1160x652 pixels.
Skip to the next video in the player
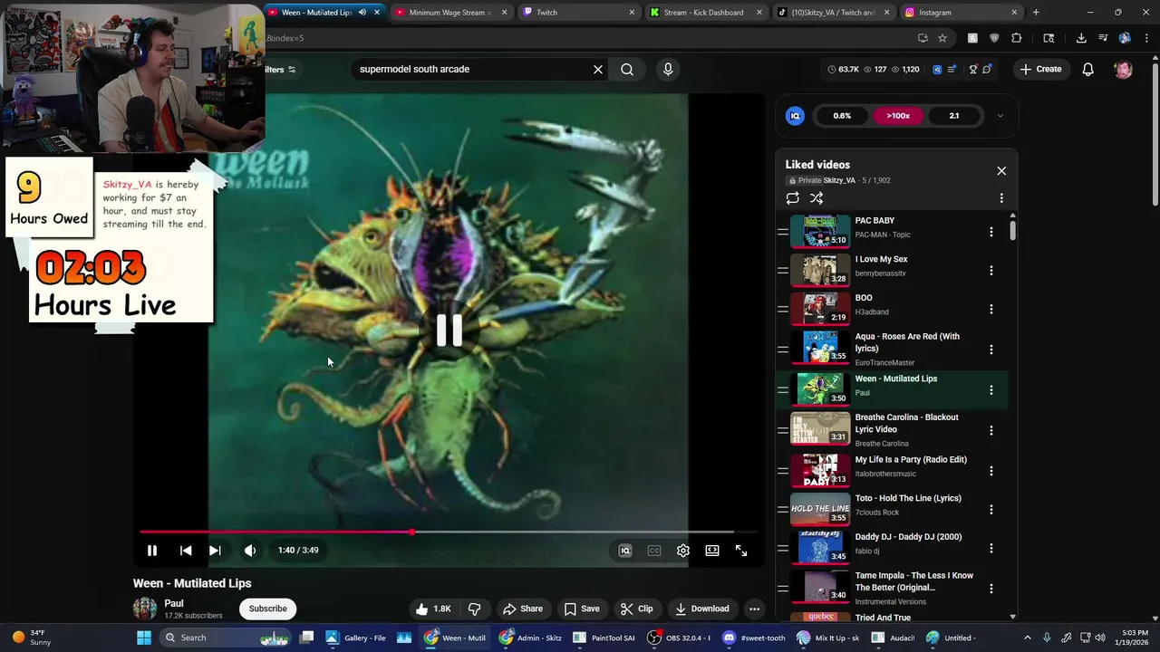point(215,551)
